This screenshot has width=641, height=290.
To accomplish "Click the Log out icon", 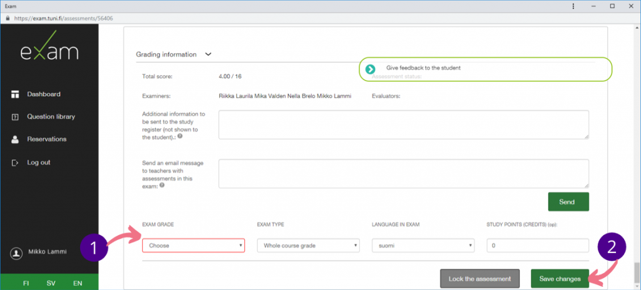I will click(x=15, y=162).
